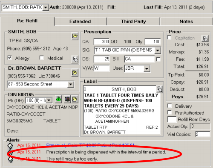Click alert icon for interval time period row
Screen dimensions: 213x168
click(10, 152)
